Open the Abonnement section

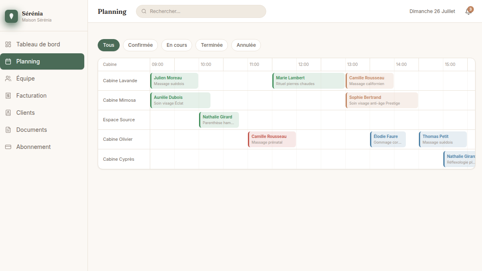click(x=42, y=147)
